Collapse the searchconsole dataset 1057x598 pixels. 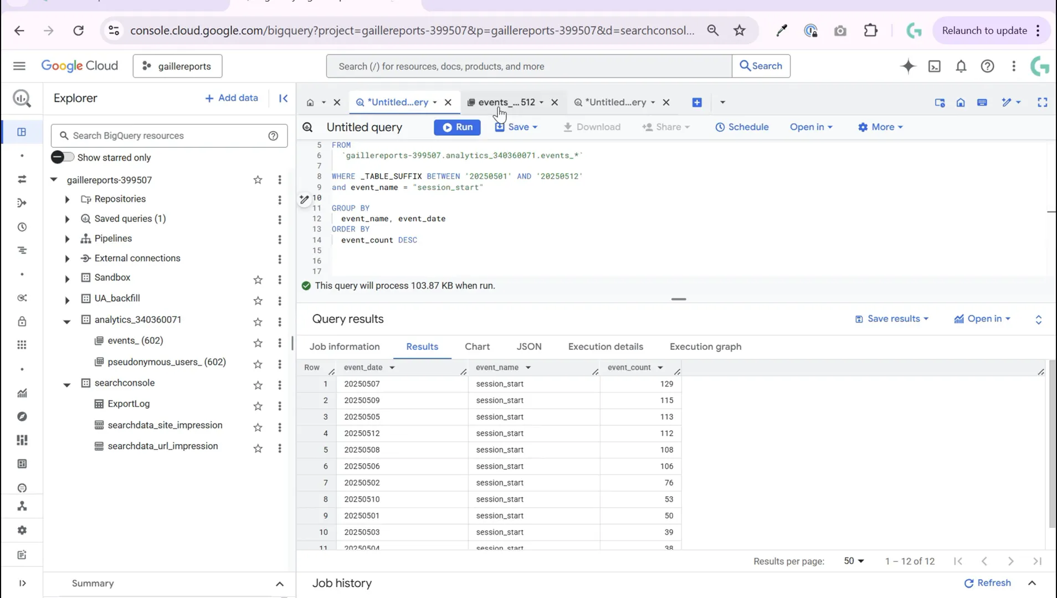tap(67, 384)
